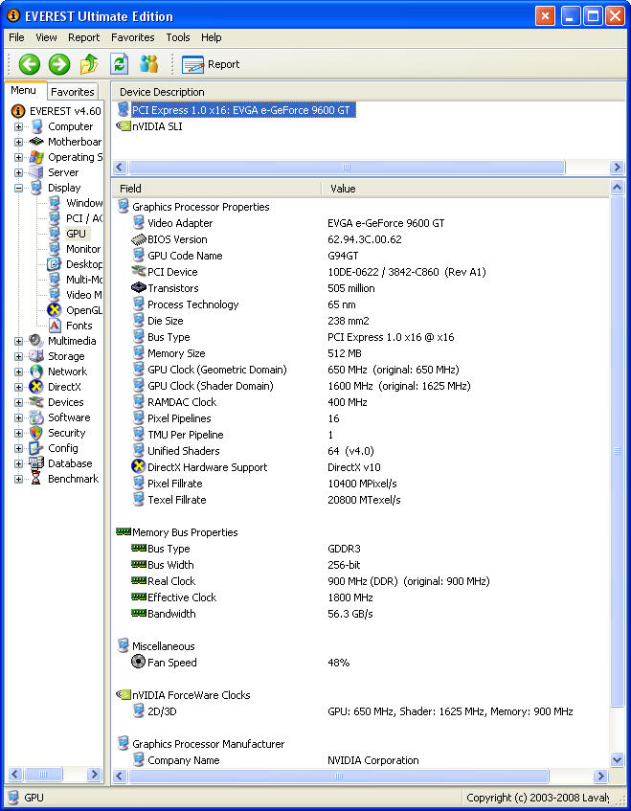The width and height of the screenshot is (631, 811).
Task: Click the Value column header
Action: 465,189
